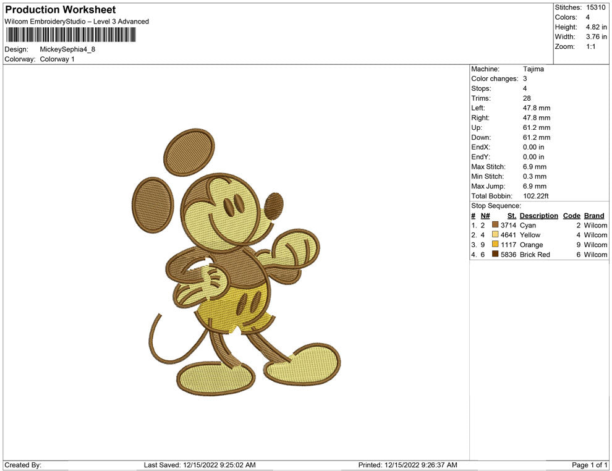Click the "Printed: 12/15/2022 9:26:37 AM" text
The width and height of the screenshot is (612, 471).
coord(407,465)
